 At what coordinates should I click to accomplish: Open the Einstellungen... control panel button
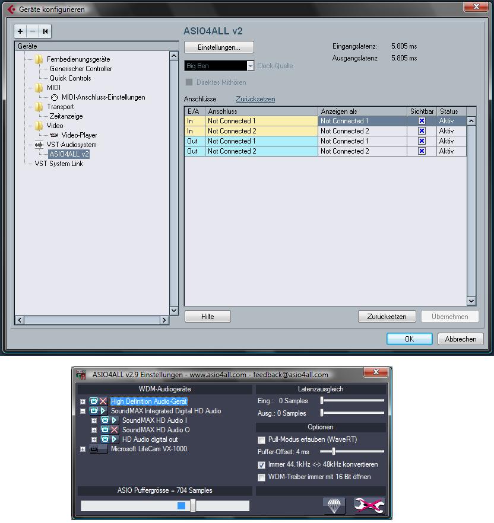pyautogui.click(x=219, y=47)
